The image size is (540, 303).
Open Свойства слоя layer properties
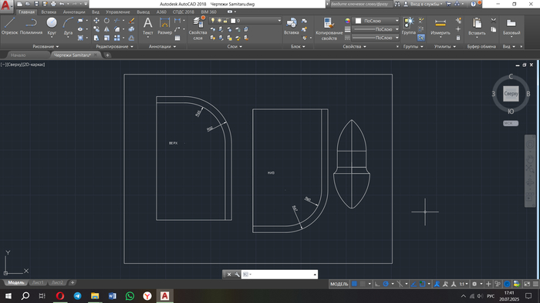click(x=197, y=28)
